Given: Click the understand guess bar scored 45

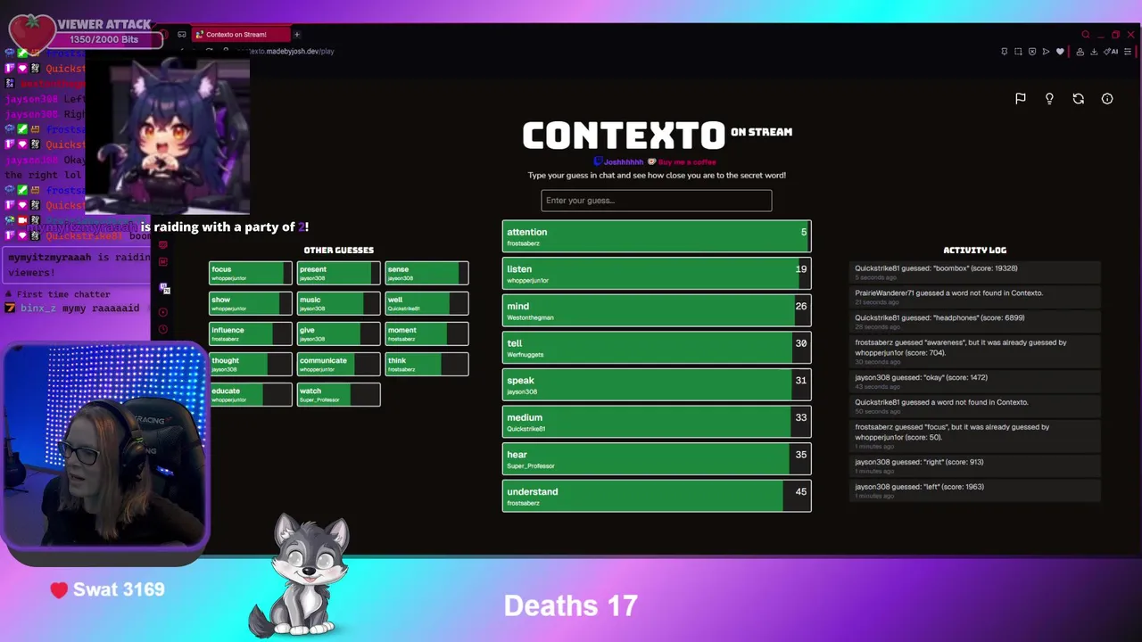Looking at the screenshot, I should [657, 496].
